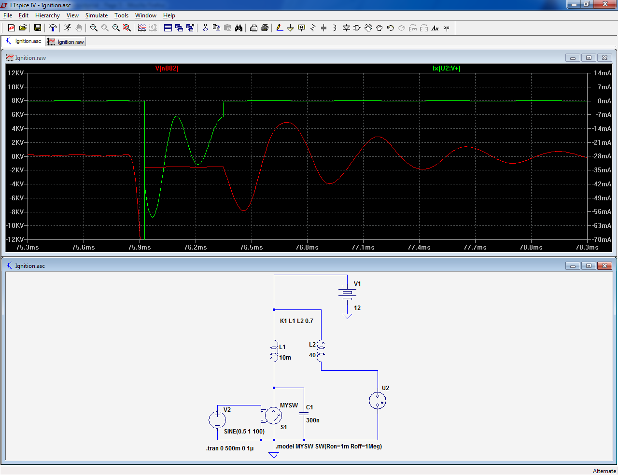Pick the Inductor component tool

pos(335,28)
